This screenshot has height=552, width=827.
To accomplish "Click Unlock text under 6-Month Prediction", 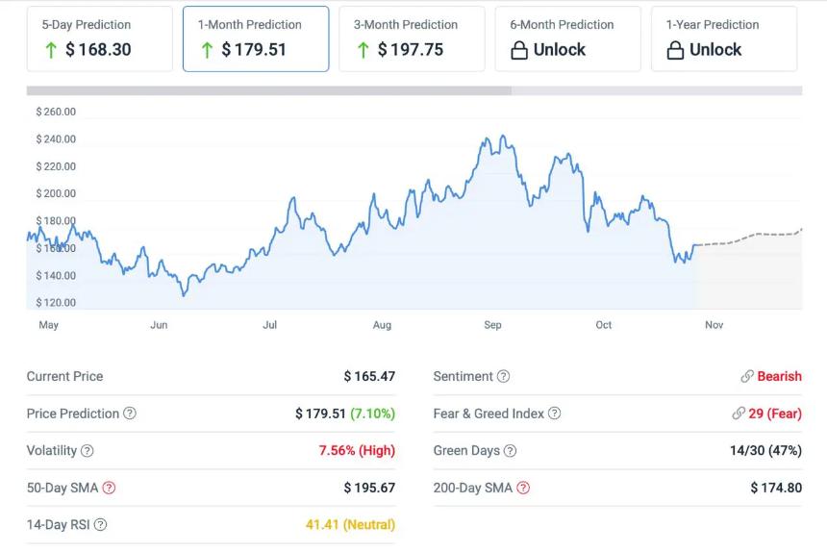I will (560, 50).
